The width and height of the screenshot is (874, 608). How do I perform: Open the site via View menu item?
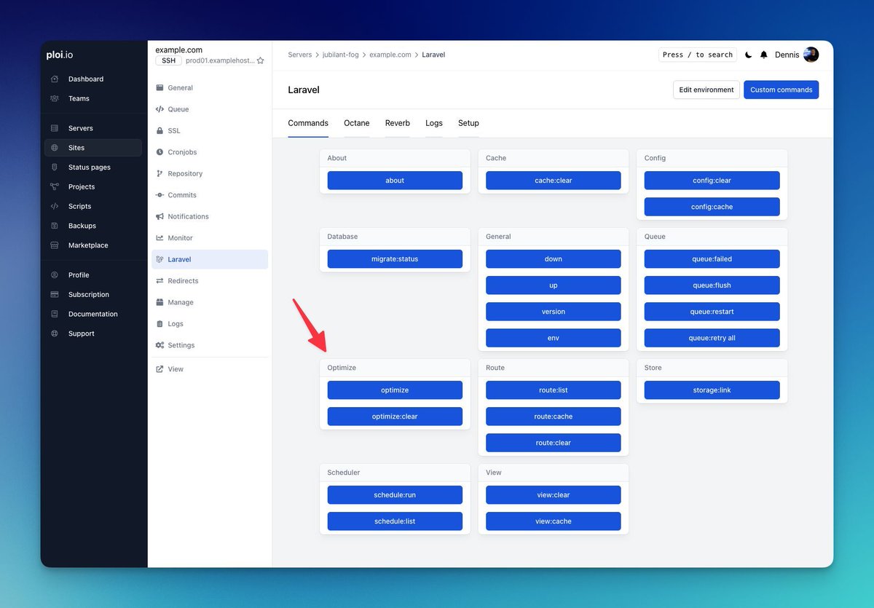tap(210, 369)
